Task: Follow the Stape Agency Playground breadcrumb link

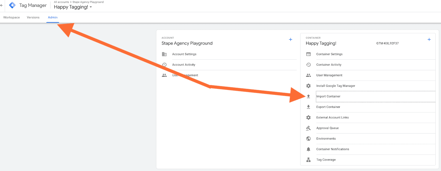Action: 88,2
